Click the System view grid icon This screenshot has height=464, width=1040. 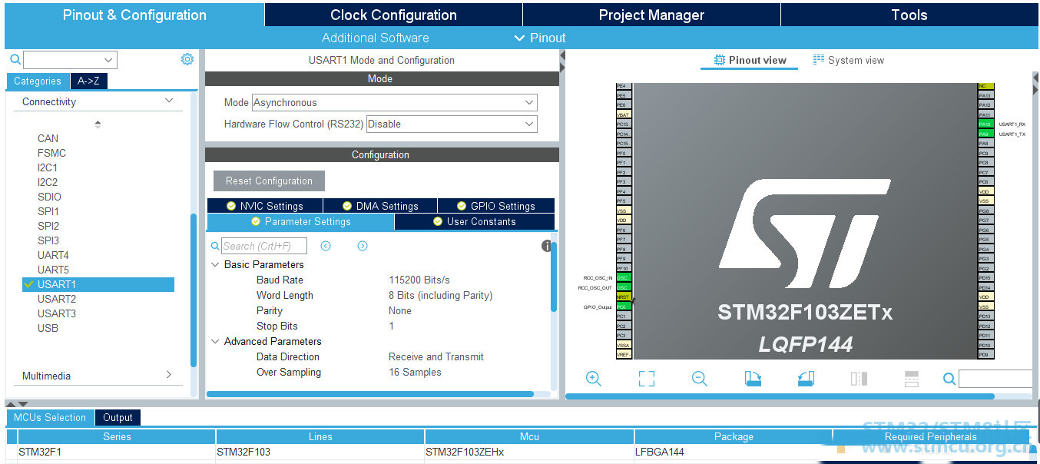coord(819,60)
